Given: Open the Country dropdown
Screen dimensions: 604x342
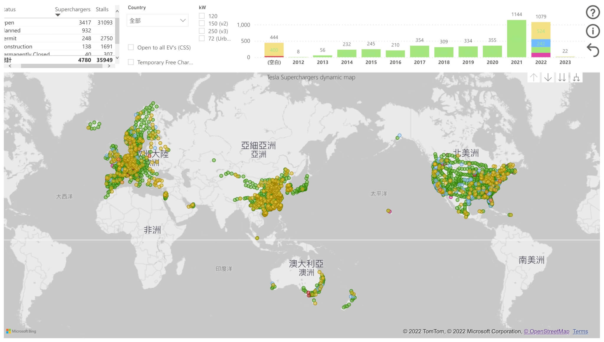Looking at the screenshot, I should 157,20.
